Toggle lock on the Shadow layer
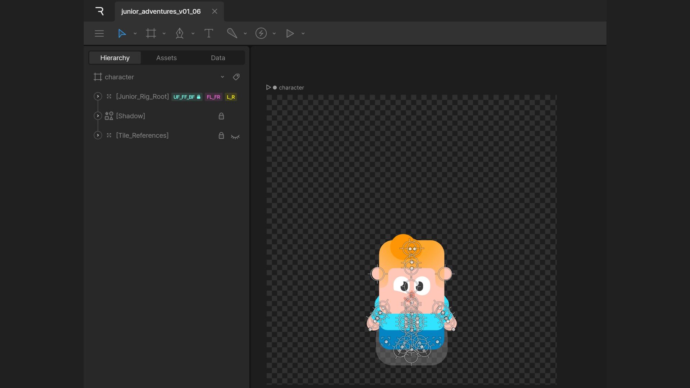Screen dimensions: 690x388 coord(221,116)
